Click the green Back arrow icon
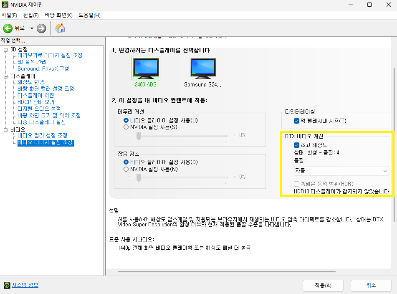397x294 pixels. pos(8,28)
